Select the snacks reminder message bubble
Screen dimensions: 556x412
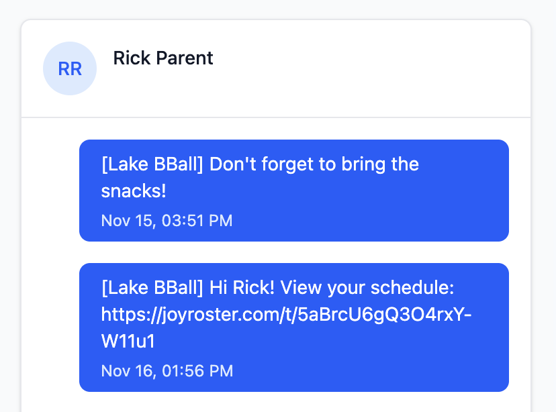293,190
